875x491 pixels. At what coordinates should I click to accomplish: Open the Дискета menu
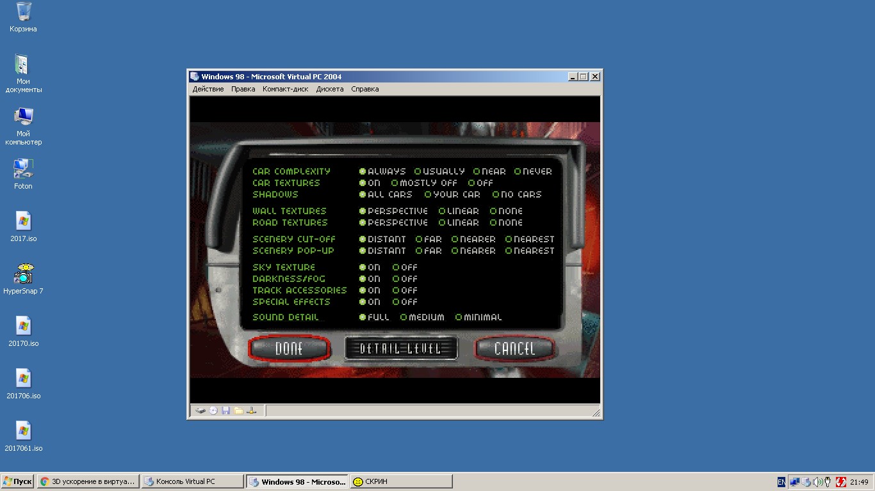point(330,89)
